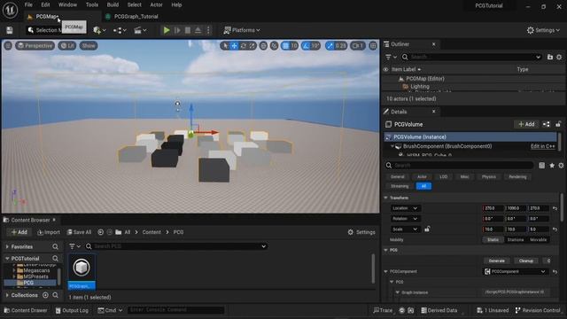Open the Window menu
This screenshot has width=567, height=319.
click(67, 4)
